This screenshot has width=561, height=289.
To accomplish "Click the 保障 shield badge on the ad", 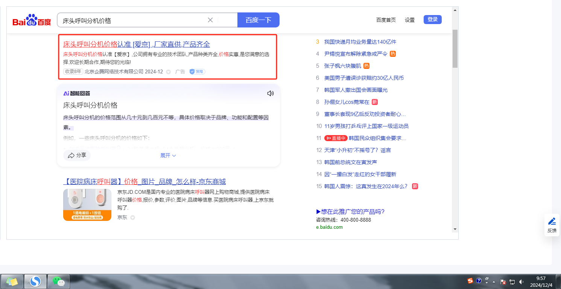I will [x=197, y=71].
